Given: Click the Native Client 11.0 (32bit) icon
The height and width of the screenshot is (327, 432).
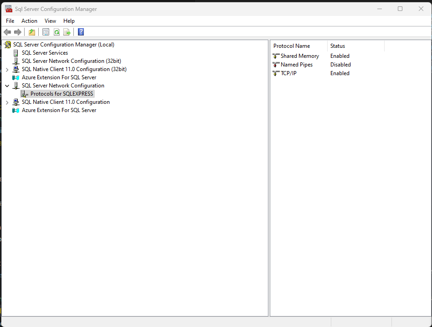Looking at the screenshot, I should click(x=16, y=69).
